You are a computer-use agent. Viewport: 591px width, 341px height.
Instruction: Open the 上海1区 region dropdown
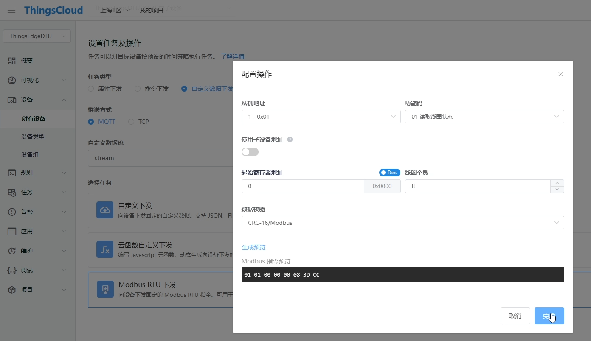pos(115,10)
